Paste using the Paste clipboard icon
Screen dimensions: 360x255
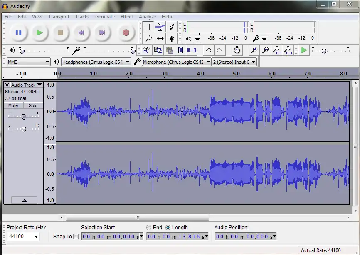tap(169, 50)
